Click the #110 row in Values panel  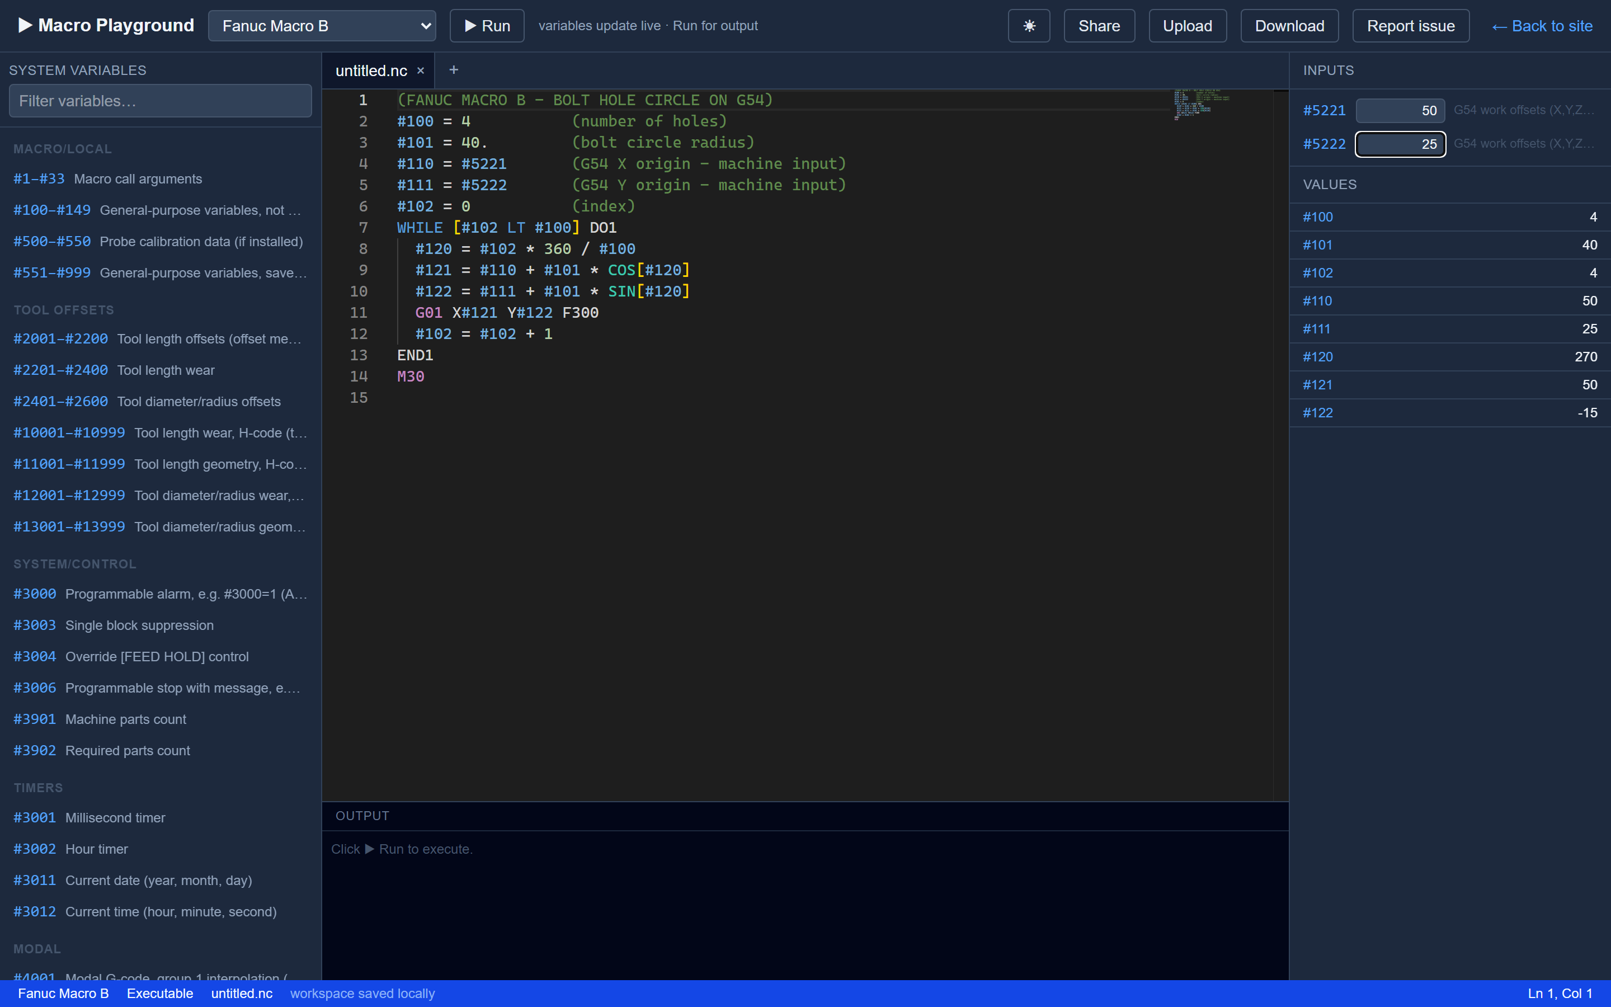click(1450, 301)
